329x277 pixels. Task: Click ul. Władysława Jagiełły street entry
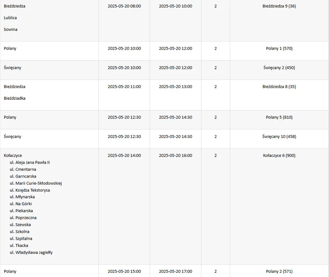(31, 252)
